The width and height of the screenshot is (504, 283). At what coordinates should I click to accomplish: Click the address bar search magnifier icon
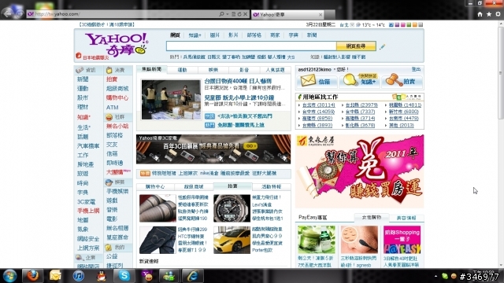(221, 14)
